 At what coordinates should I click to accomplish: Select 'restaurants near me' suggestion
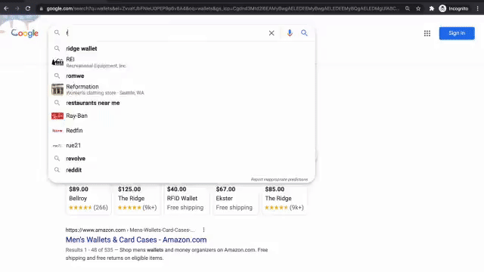pyautogui.click(x=181, y=103)
